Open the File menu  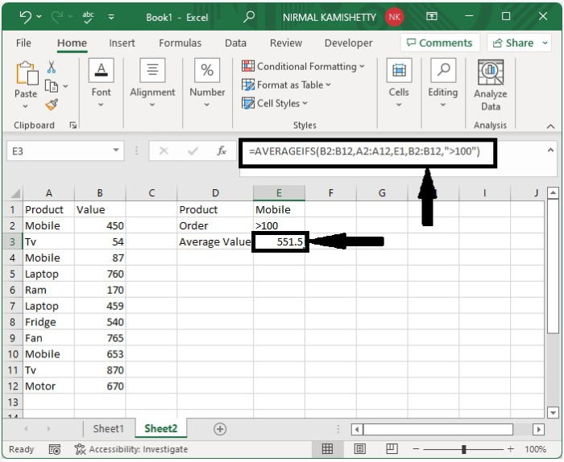[23, 43]
